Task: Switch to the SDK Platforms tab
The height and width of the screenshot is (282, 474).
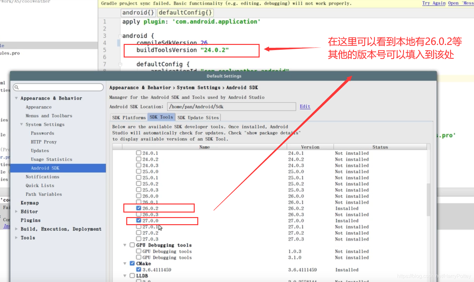Action: click(129, 118)
